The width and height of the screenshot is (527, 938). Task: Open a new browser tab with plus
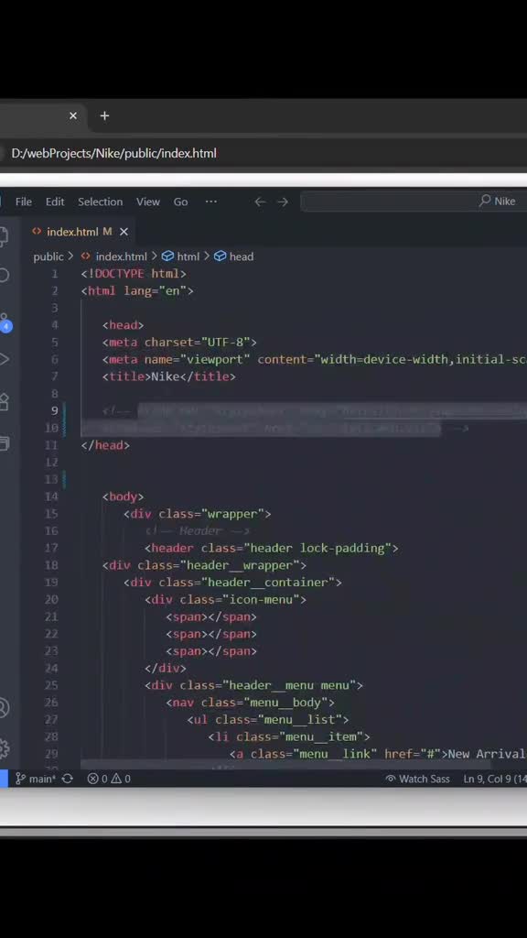click(104, 115)
